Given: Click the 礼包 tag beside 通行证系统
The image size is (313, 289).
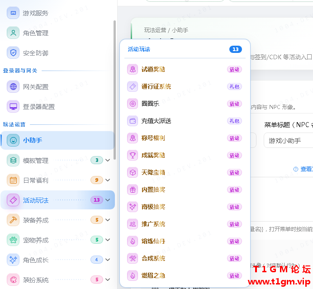Looking at the screenshot, I should (x=234, y=87).
